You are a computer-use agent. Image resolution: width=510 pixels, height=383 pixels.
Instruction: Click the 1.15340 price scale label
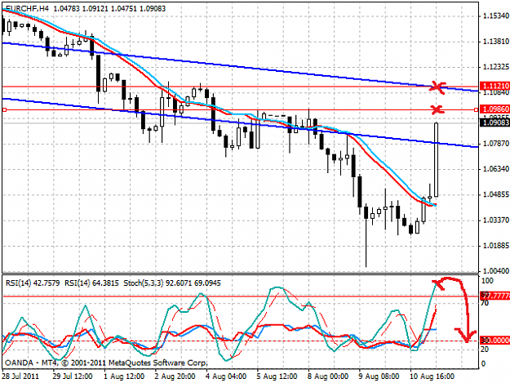pos(495,16)
